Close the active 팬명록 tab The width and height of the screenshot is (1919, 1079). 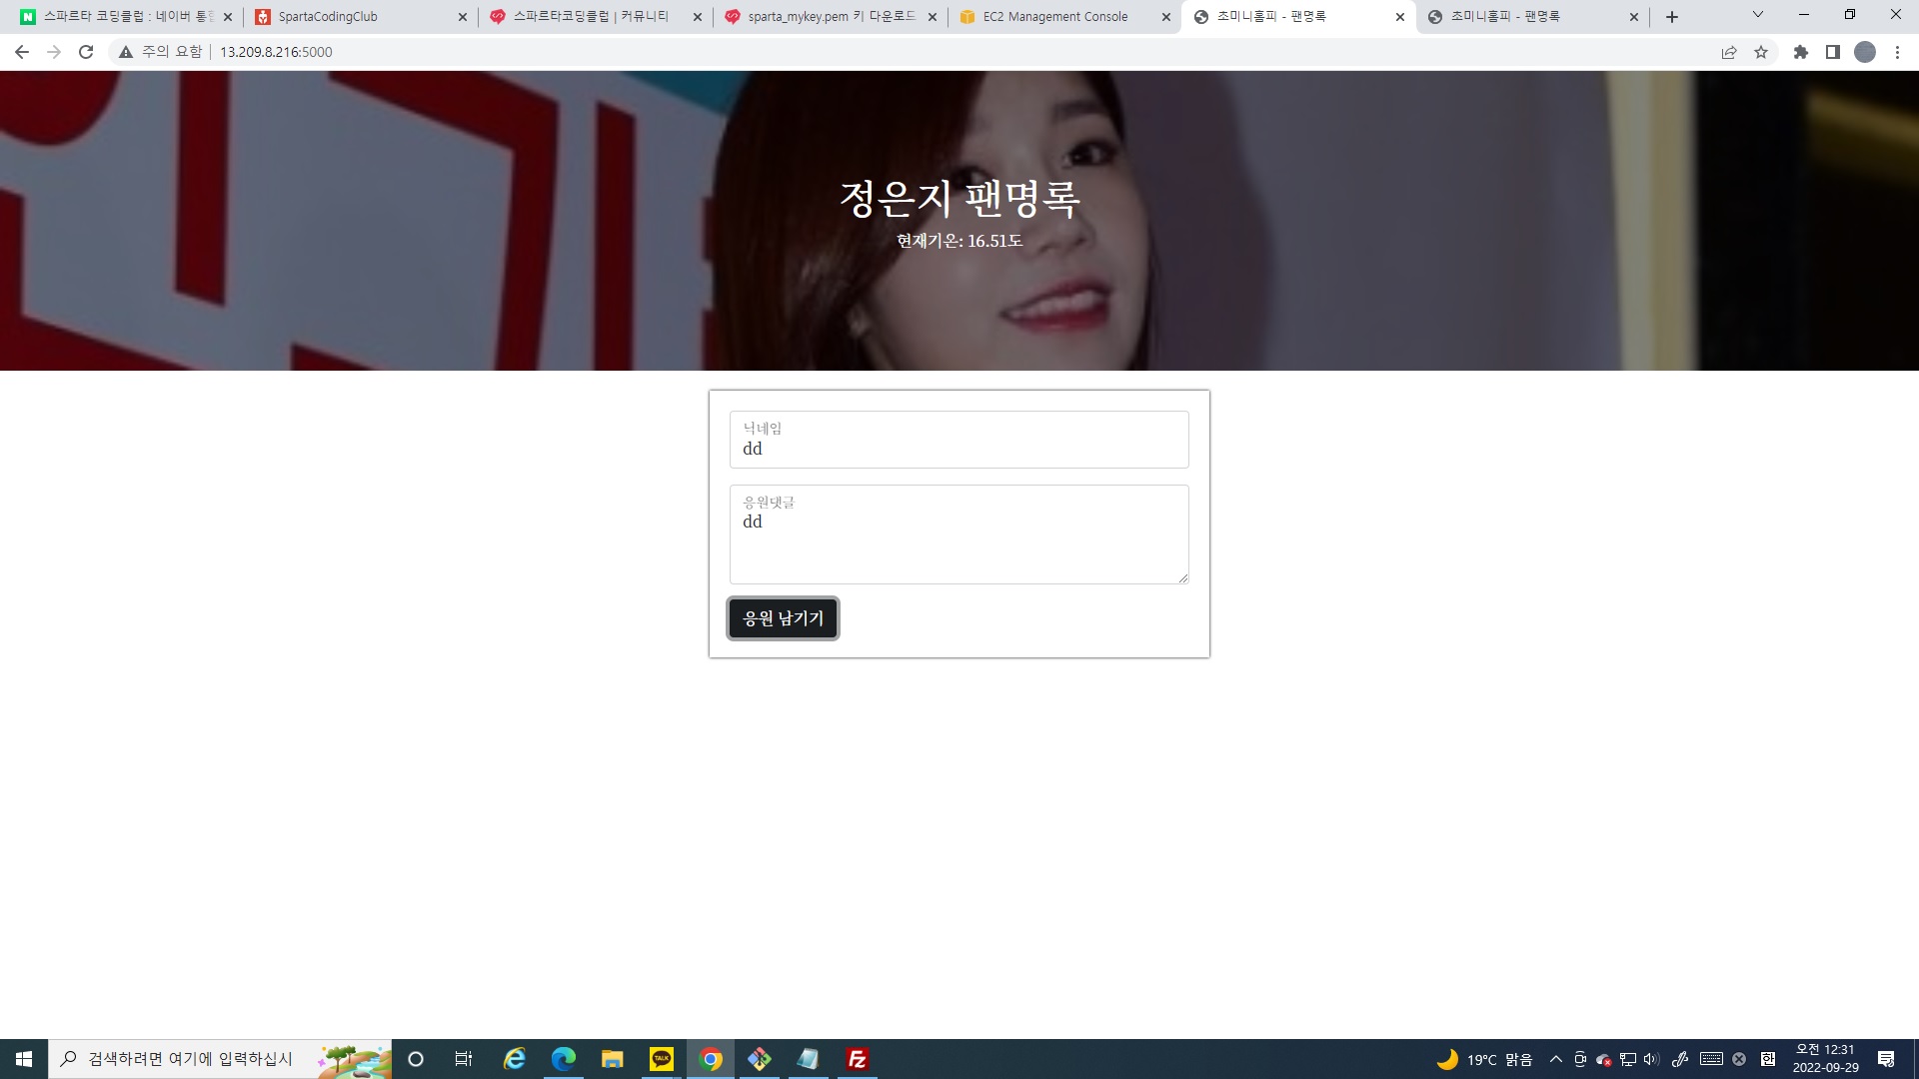pos(1400,17)
